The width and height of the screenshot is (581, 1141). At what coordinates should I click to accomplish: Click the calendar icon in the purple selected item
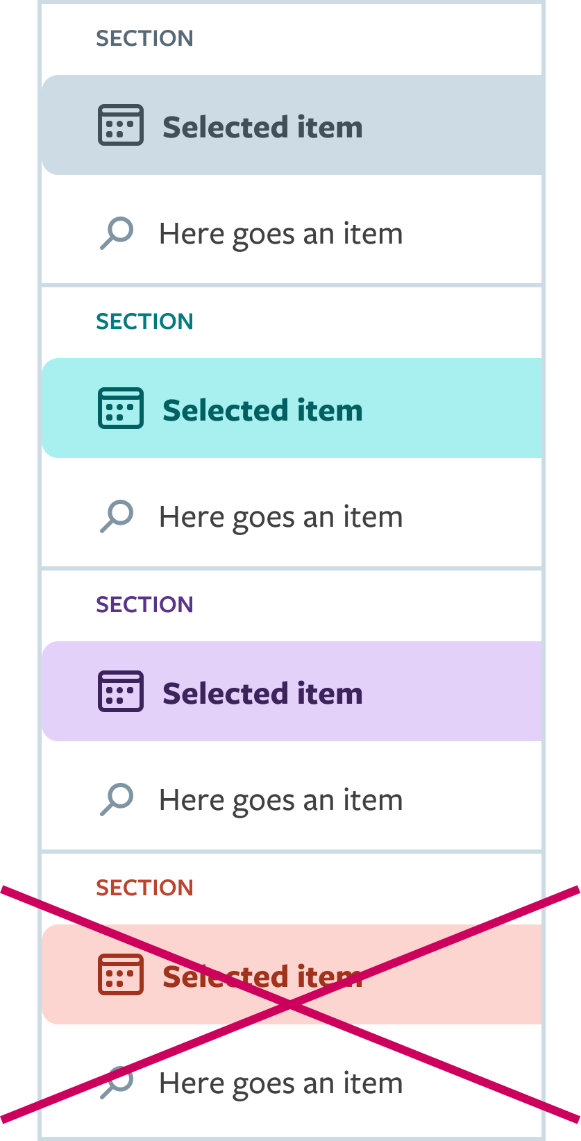pyautogui.click(x=121, y=691)
